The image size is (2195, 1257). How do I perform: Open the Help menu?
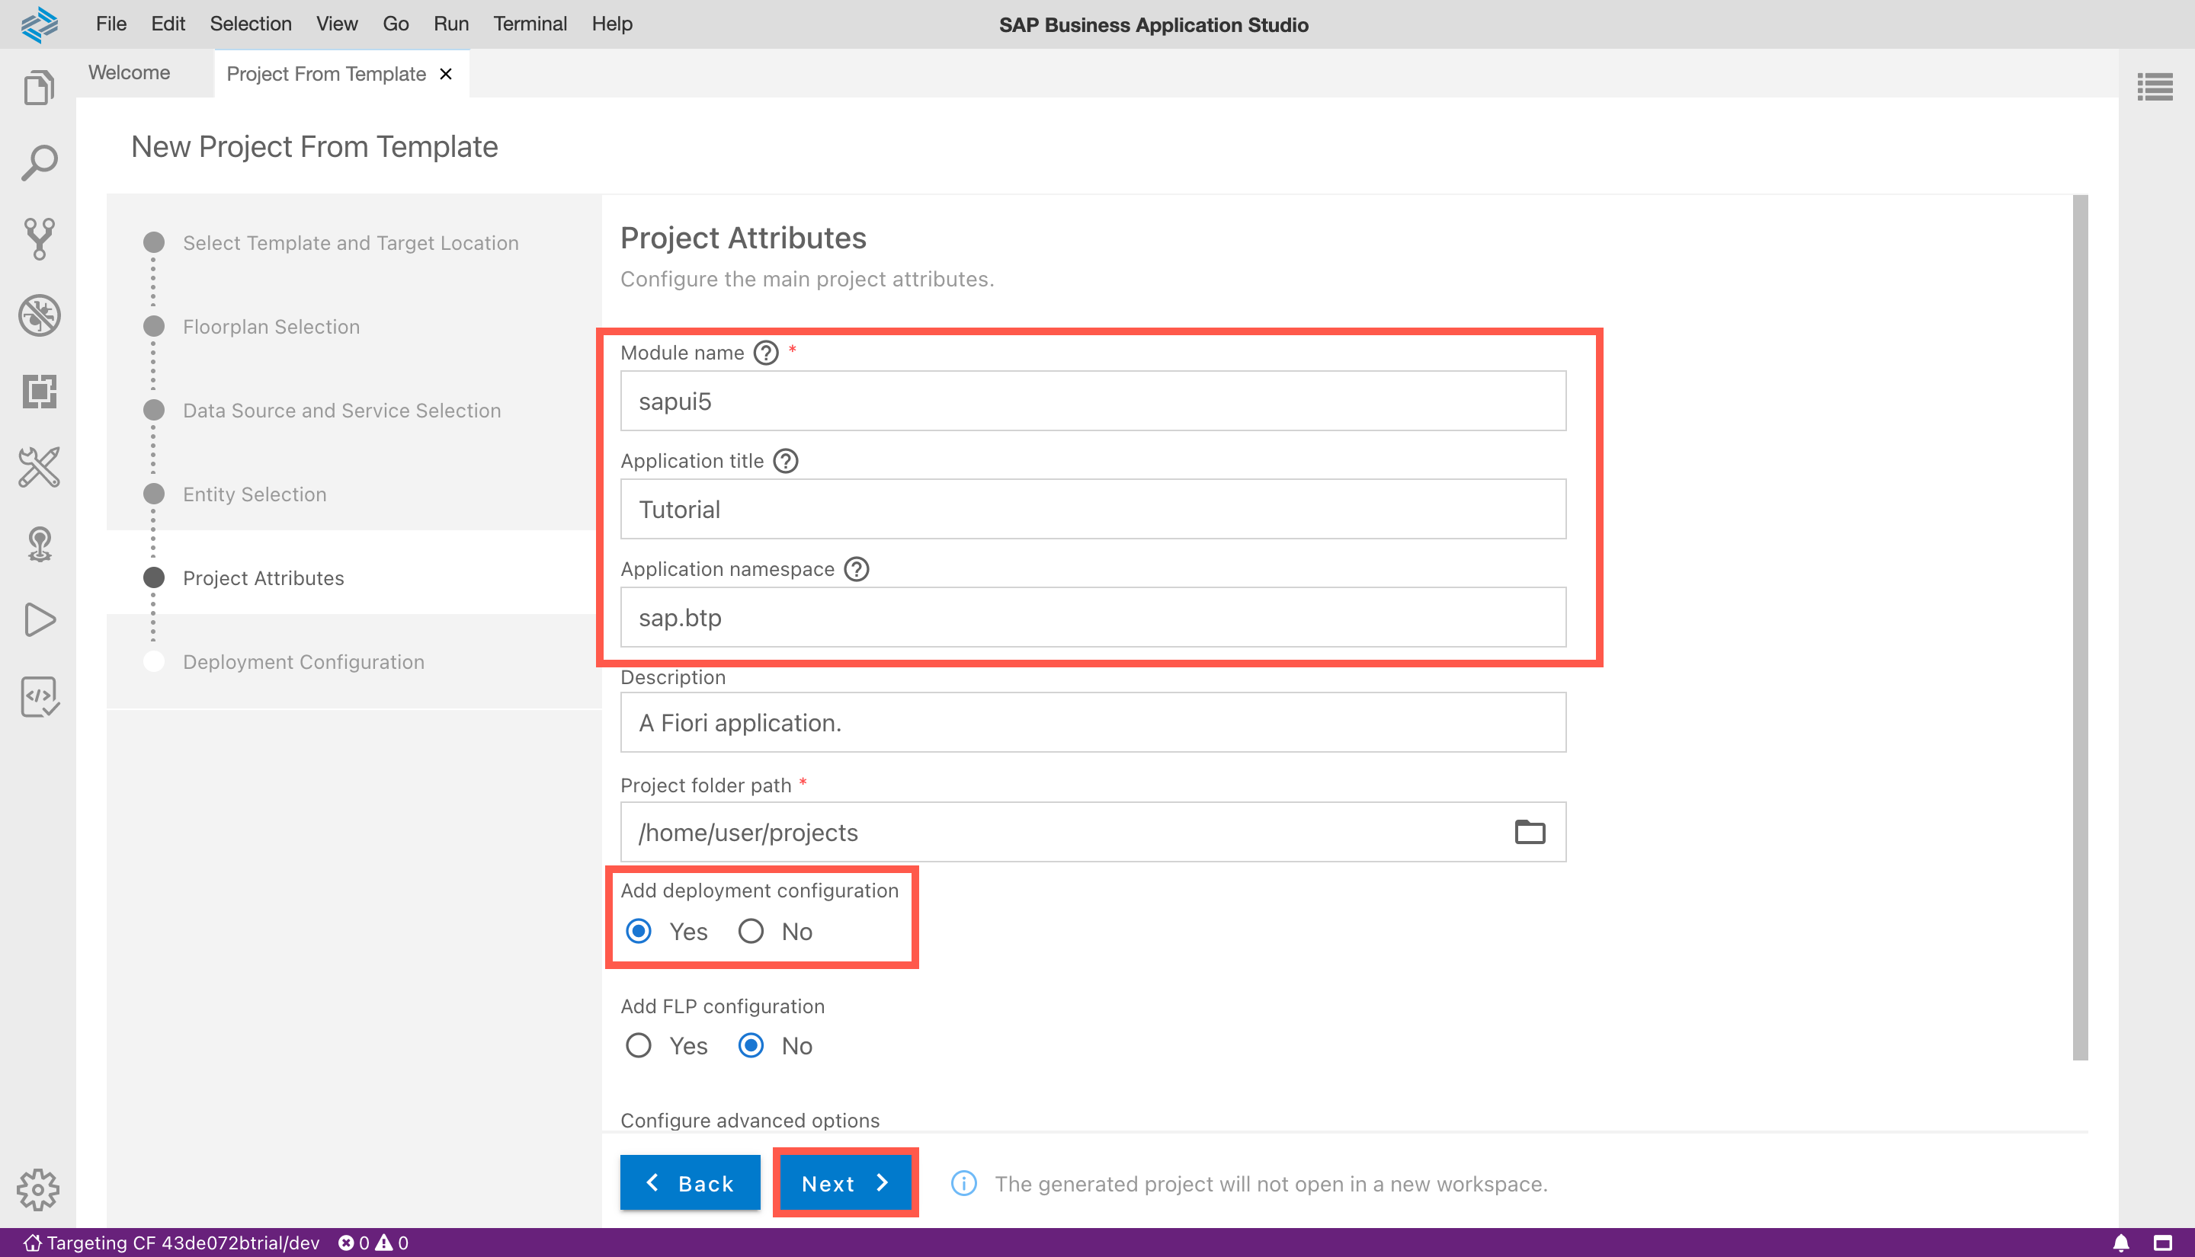(612, 24)
